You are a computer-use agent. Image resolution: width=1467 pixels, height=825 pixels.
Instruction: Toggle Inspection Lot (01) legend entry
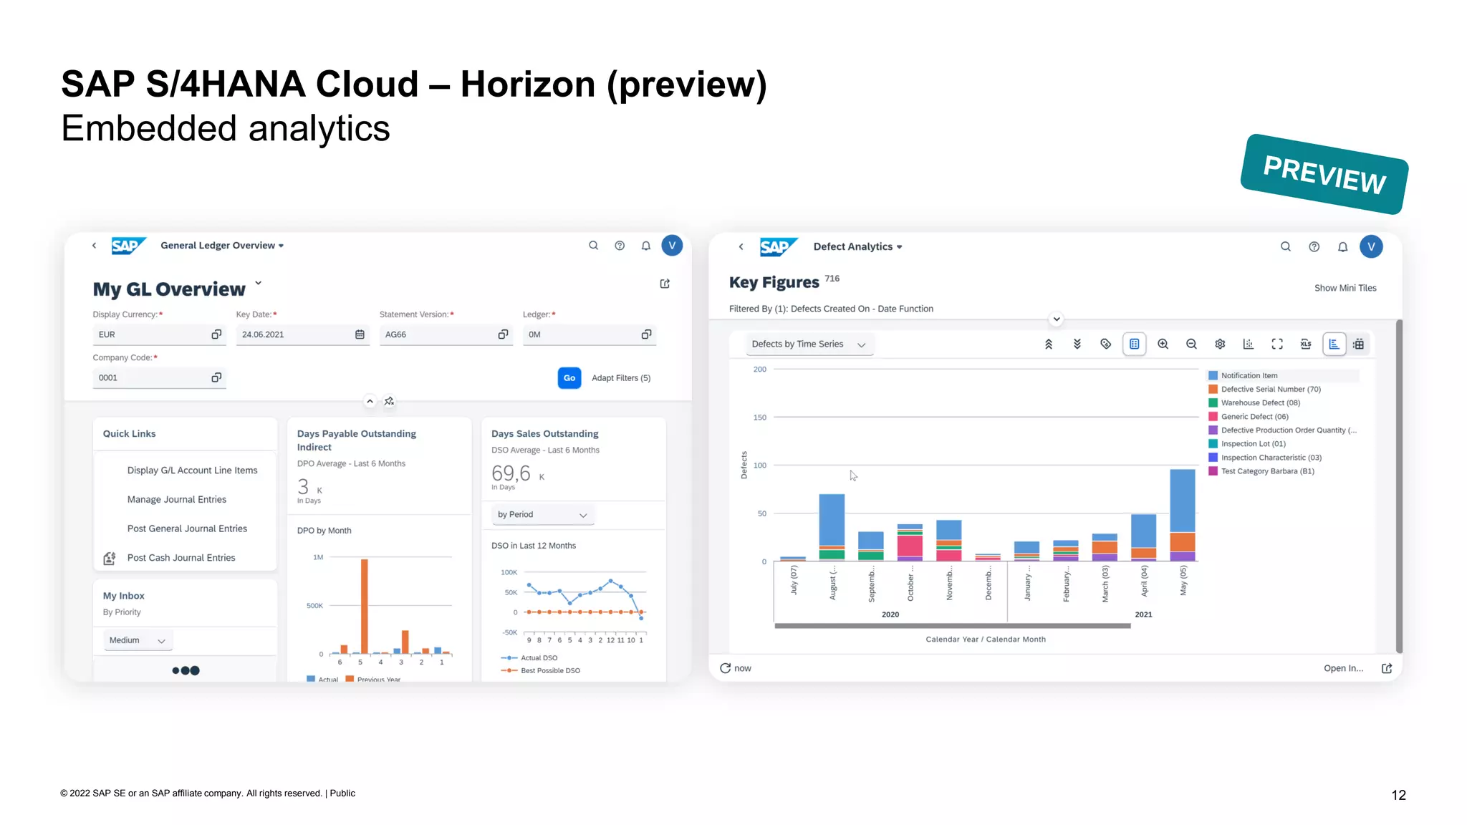[x=1247, y=444]
